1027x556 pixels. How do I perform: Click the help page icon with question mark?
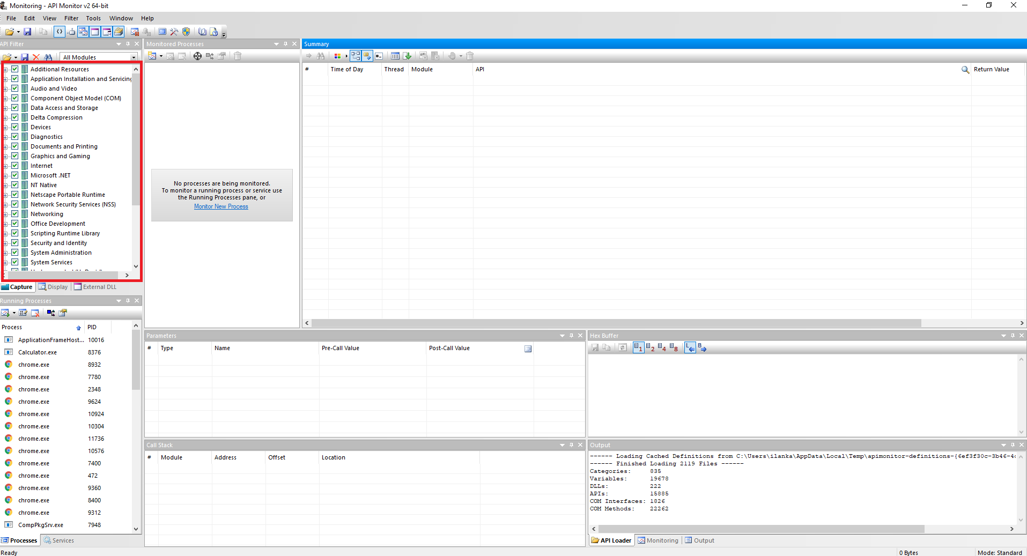click(x=214, y=32)
